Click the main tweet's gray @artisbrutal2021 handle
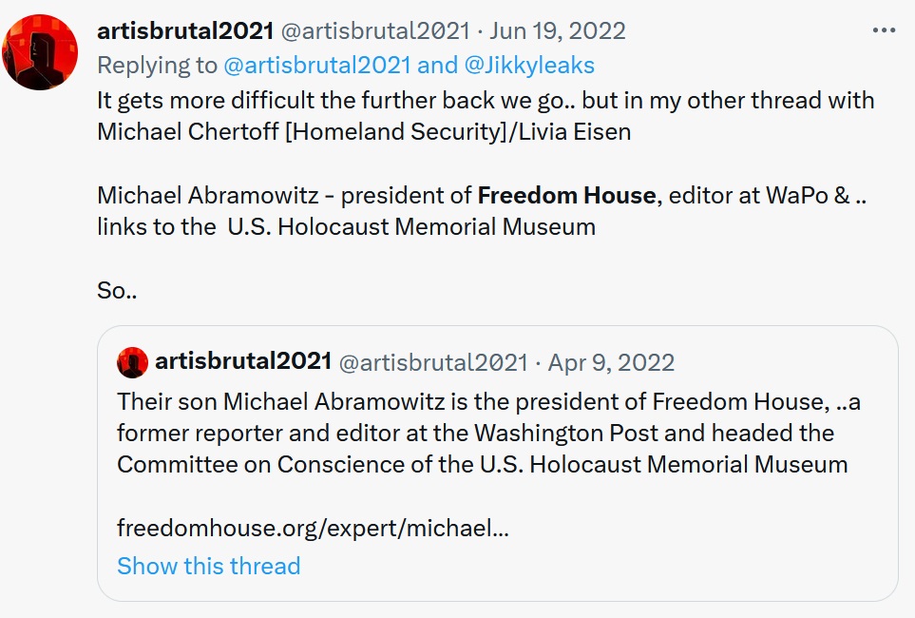This screenshot has width=915, height=618. [374, 30]
